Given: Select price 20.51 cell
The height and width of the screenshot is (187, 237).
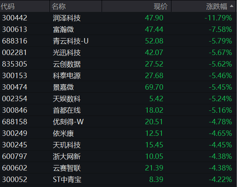Looking at the screenshot, I should tap(154, 122).
